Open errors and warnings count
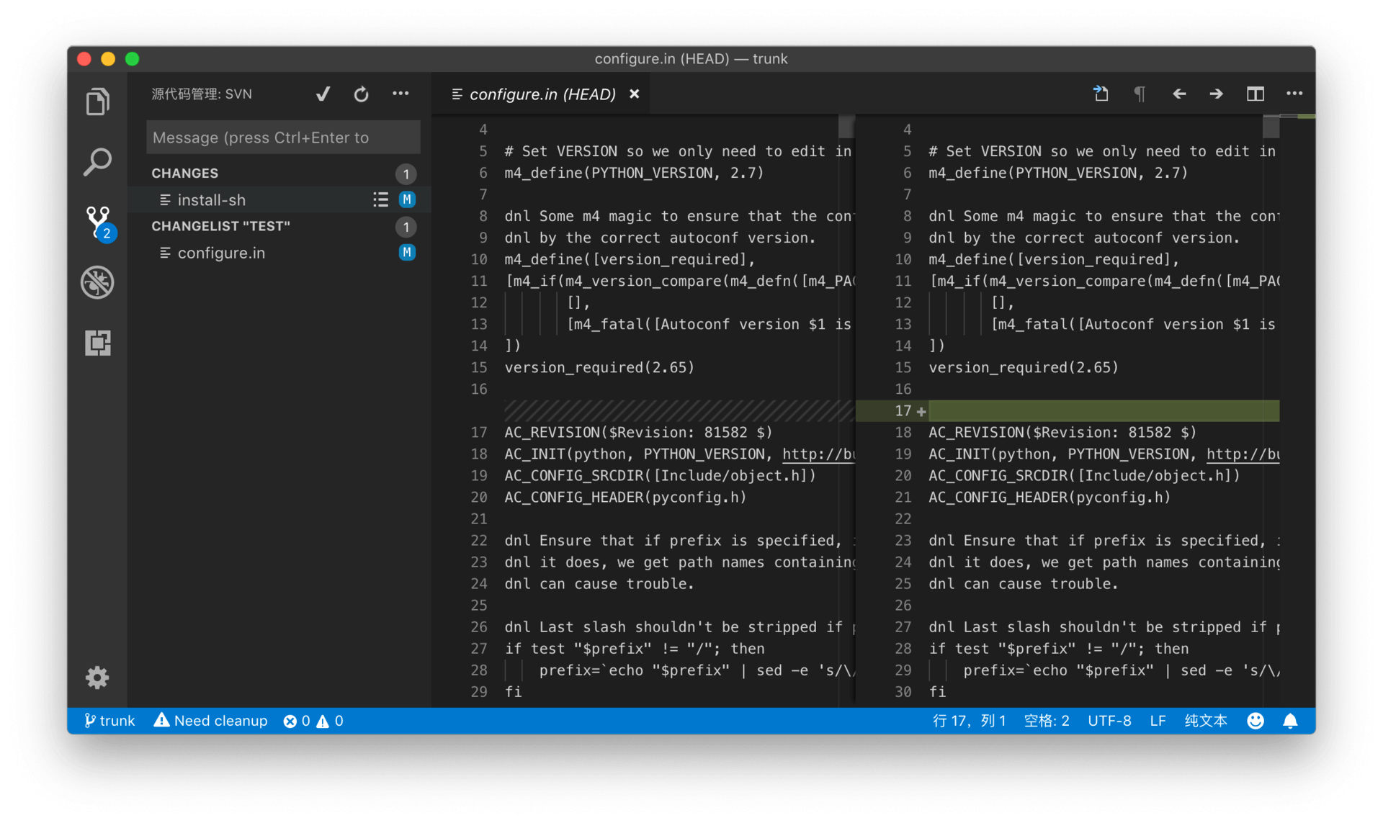 pos(313,721)
